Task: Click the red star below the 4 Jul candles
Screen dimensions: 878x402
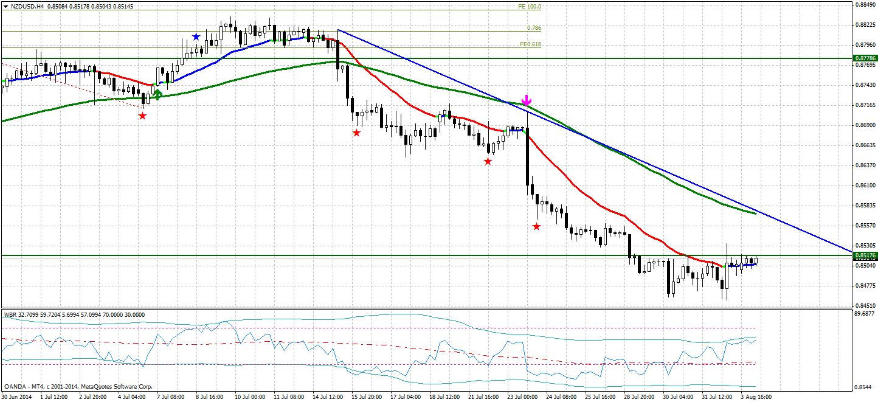Action: click(x=142, y=114)
